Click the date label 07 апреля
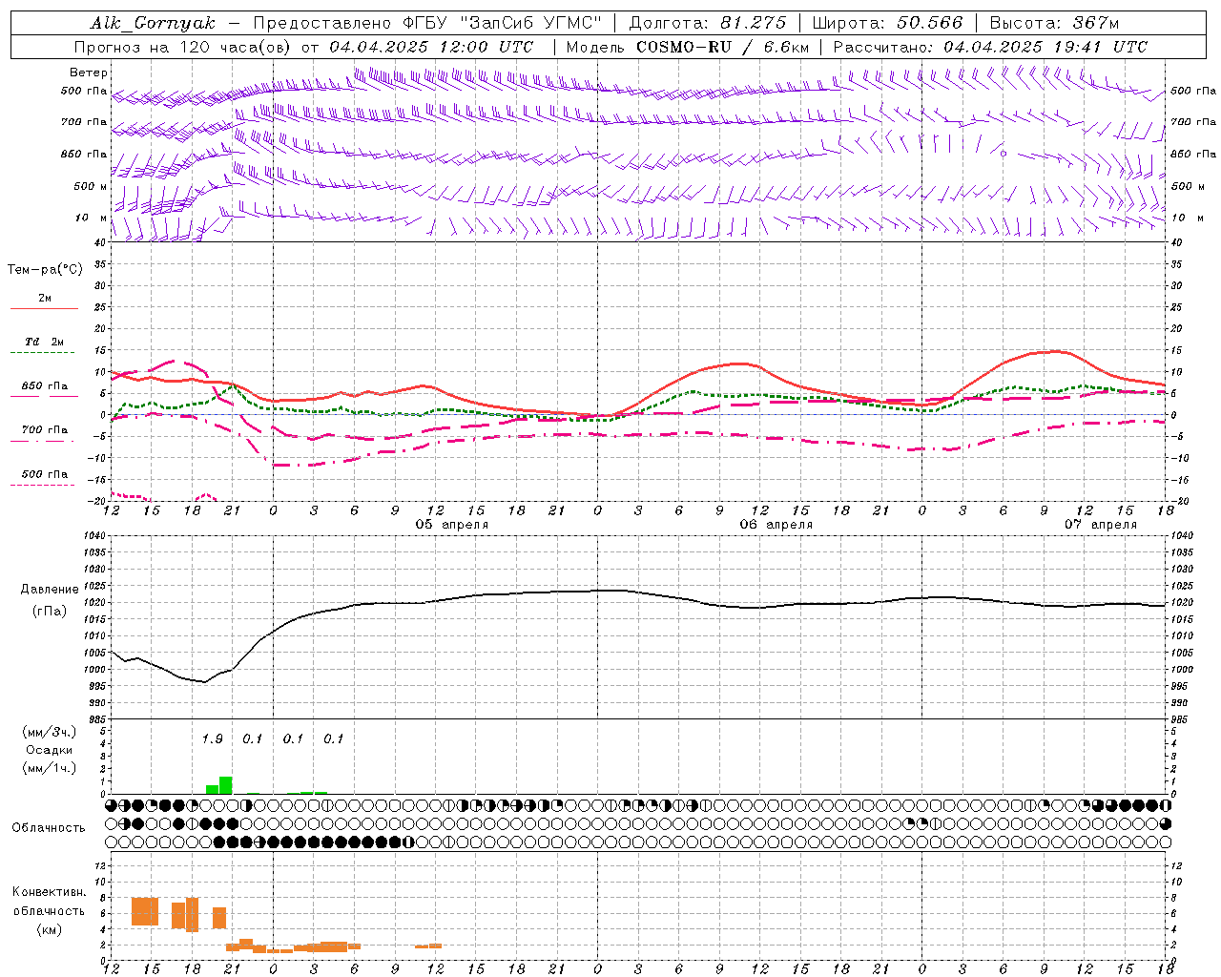 pos(1101,525)
